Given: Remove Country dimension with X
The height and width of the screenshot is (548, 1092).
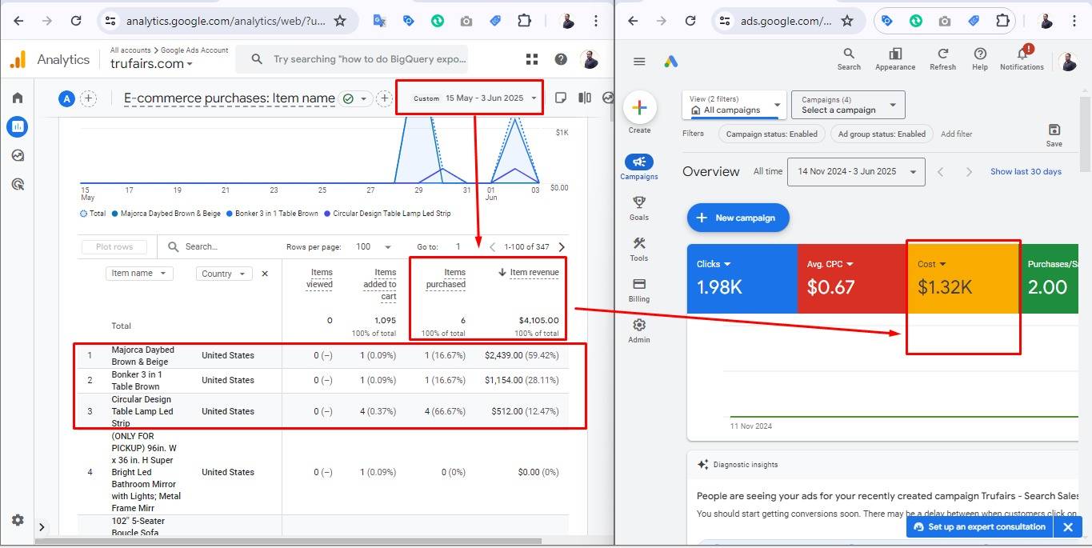Looking at the screenshot, I should pyautogui.click(x=265, y=274).
